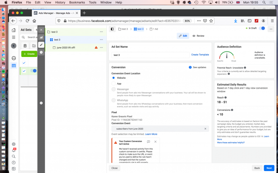Screen dimensions: 278x173
Task: Open notifications bell with red badge
Action: 14,150
